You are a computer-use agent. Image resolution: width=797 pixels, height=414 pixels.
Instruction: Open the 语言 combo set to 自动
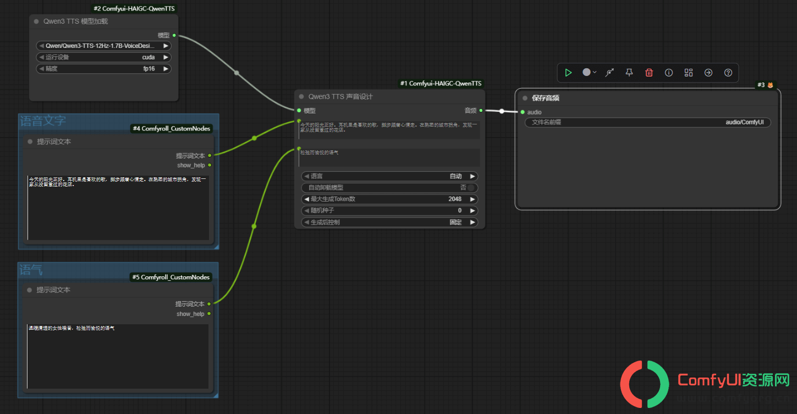pos(389,176)
